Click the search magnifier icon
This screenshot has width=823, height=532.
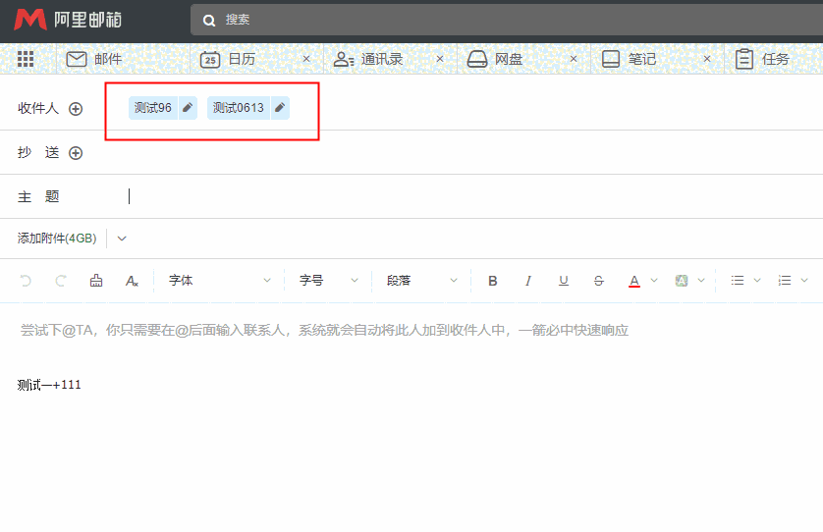(x=209, y=21)
